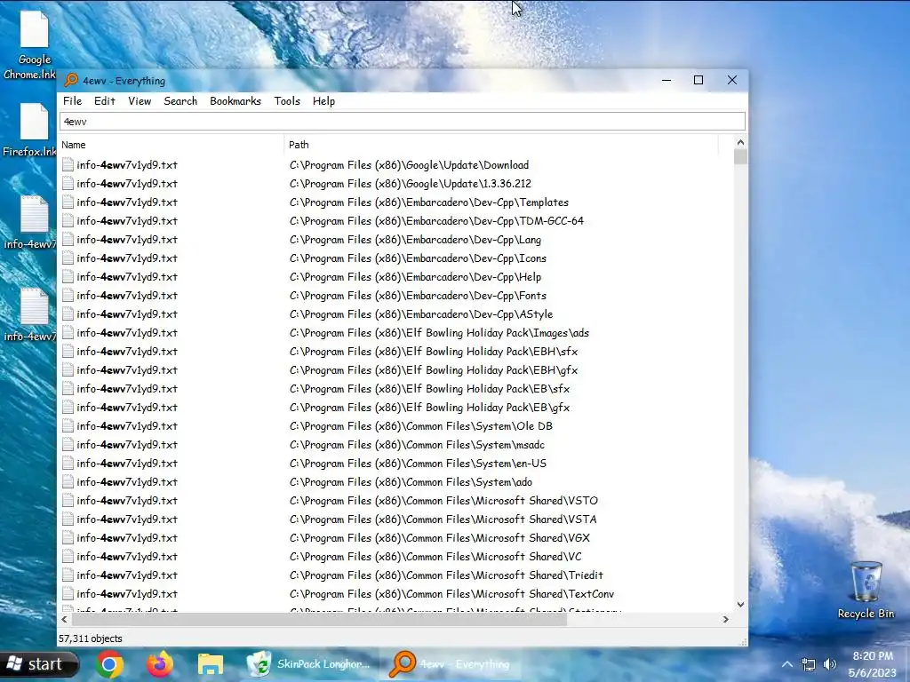Click the 57,311 objects status bar text
This screenshot has height=682, width=910.
[x=91, y=638]
